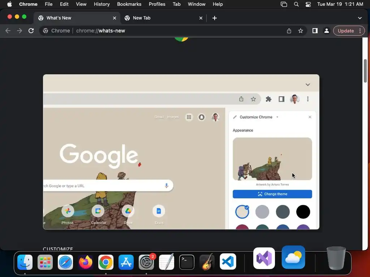Screen dimensions: 370x277
Task: Click the Calendar shortcut icon
Action: click(x=98, y=211)
